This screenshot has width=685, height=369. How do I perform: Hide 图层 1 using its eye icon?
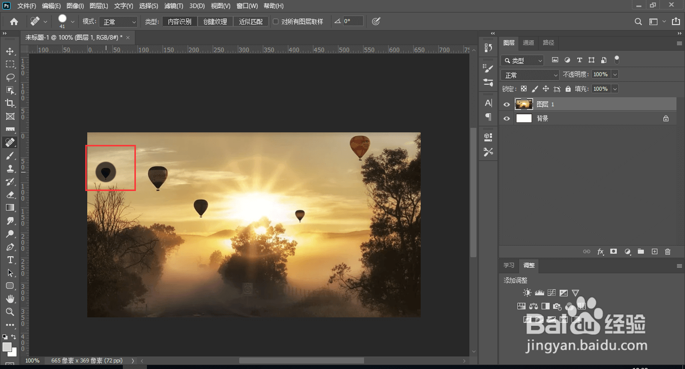(x=507, y=104)
